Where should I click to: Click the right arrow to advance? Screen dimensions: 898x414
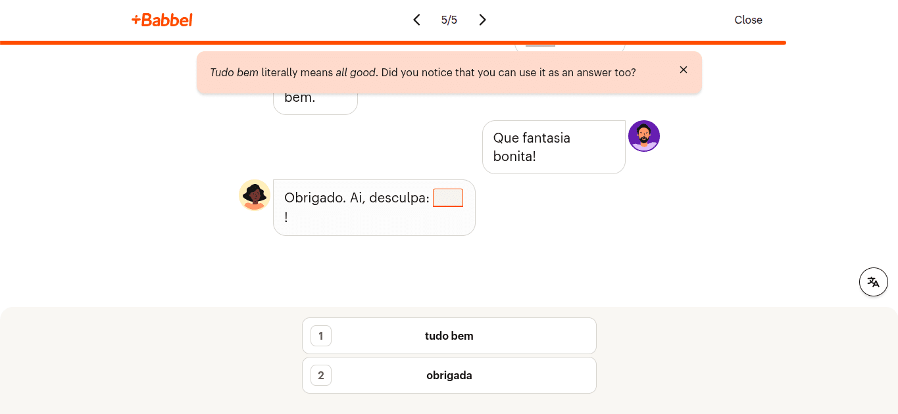[x=482, y=20]
